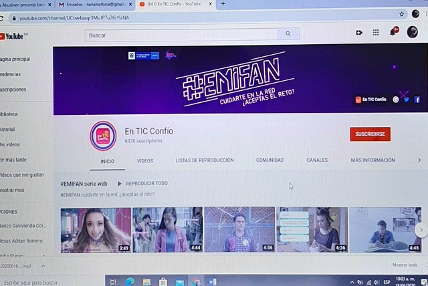
Task: Click the SUSCRIBIRSE button
Action: click(x=370, y=134)
